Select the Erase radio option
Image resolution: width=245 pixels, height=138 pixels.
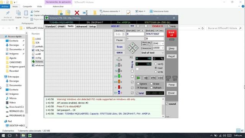pyautogui.click(x=152, y=84)
